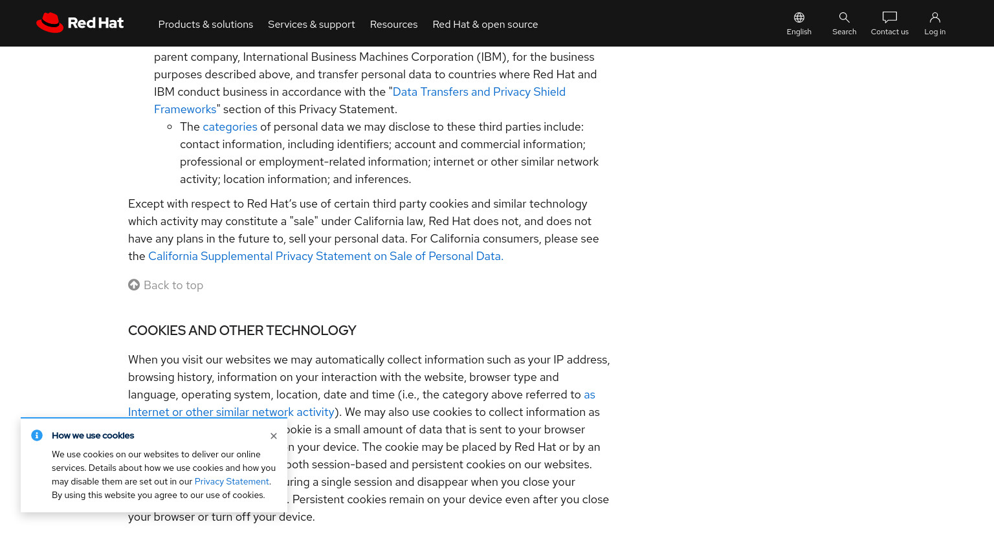The image size is (994, 533).
Task: Follow the Frameworks link continuation
Action: (185, 109)
